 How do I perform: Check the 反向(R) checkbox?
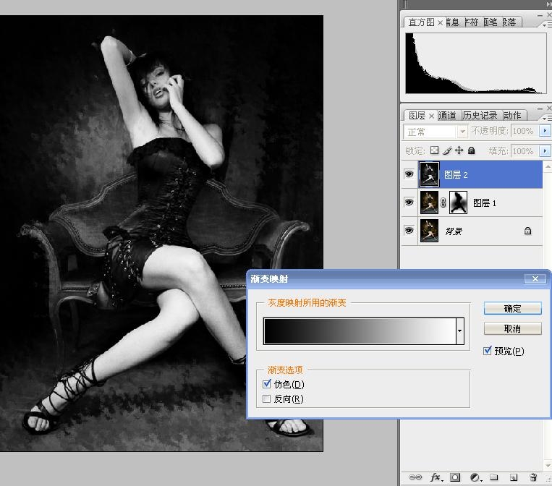(267, 398)
